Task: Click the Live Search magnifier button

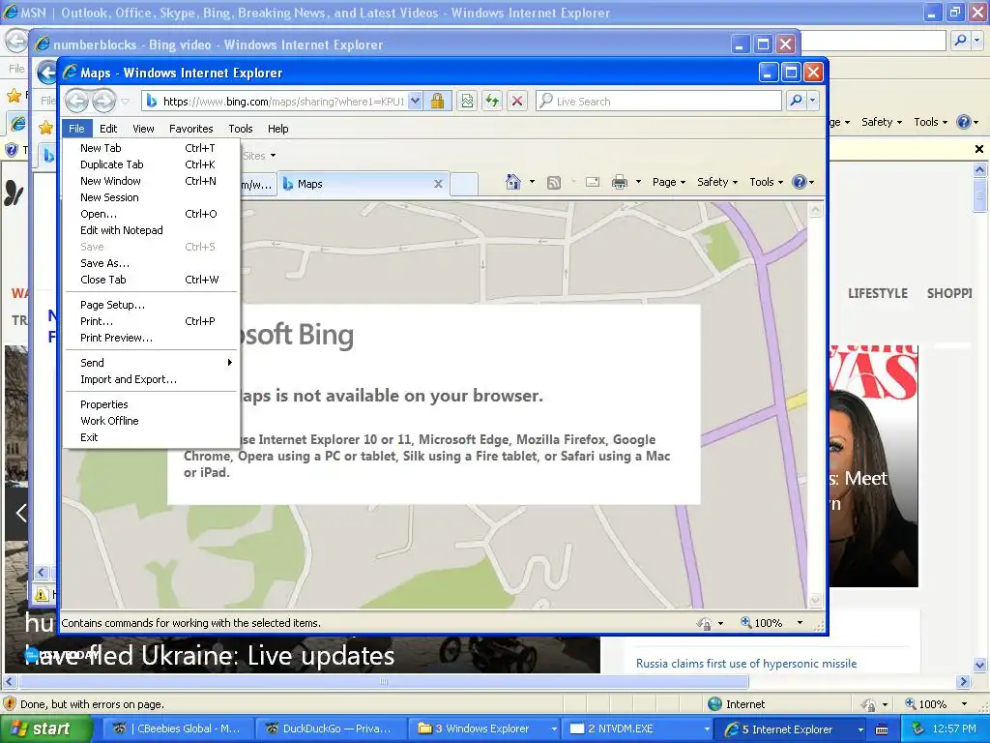Action: [x=797, y=101]
